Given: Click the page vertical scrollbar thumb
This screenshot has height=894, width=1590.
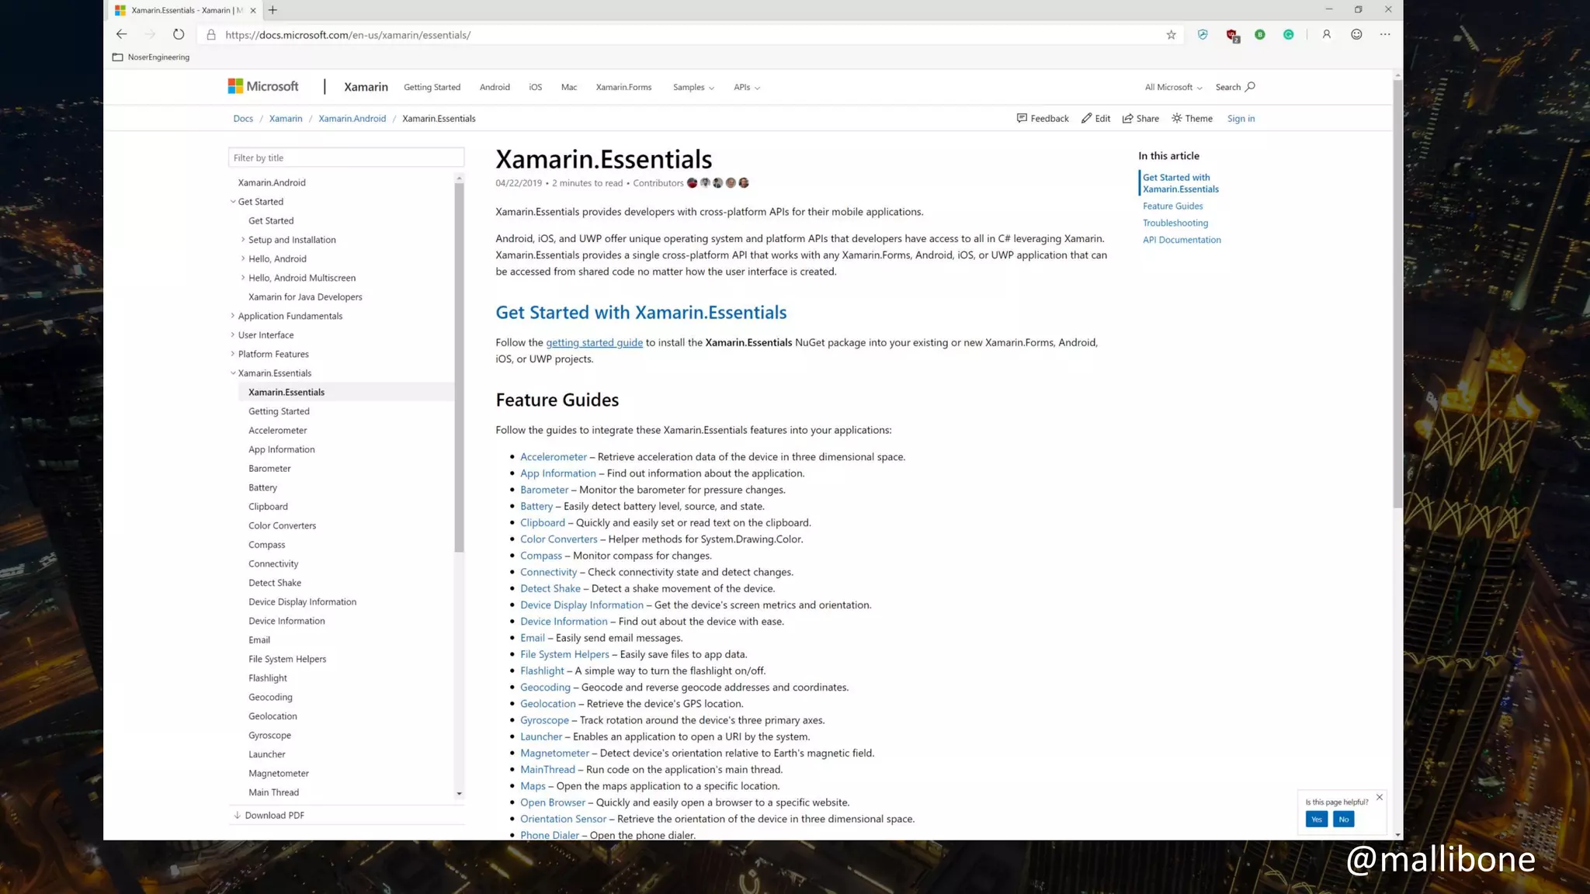Looking at the screenshot, I should pyautogui.click(x=1397, y=295).
